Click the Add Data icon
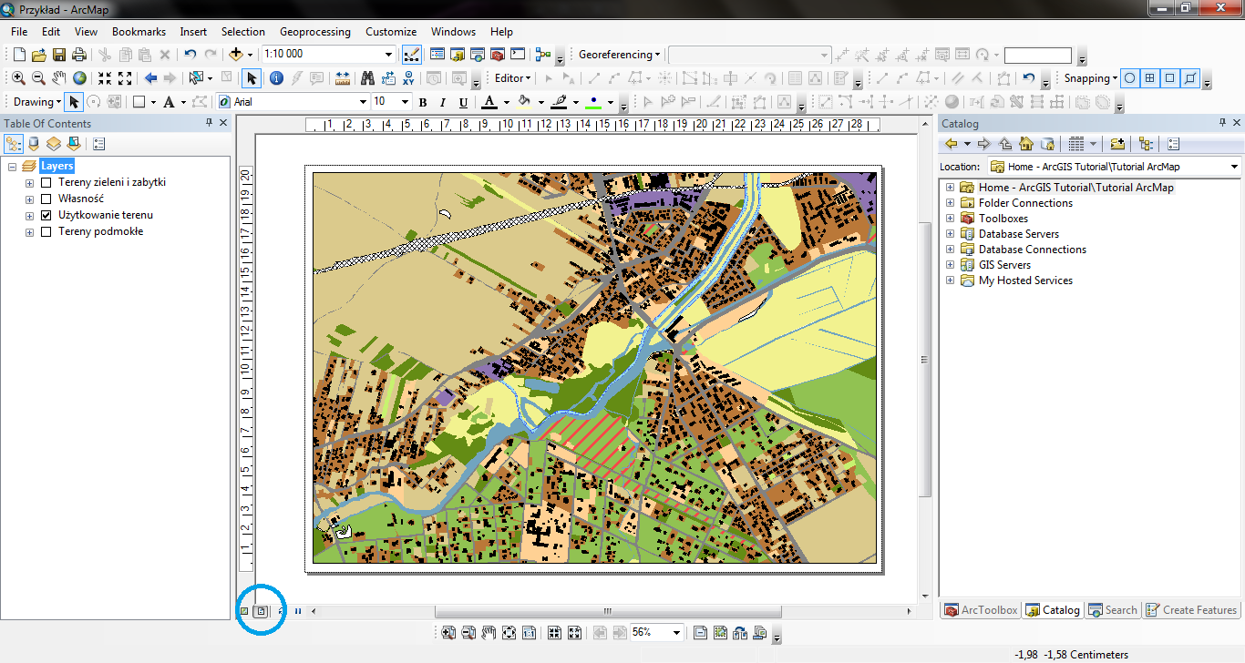Screen dimensions: 1245x663 [x=236, y=55]
